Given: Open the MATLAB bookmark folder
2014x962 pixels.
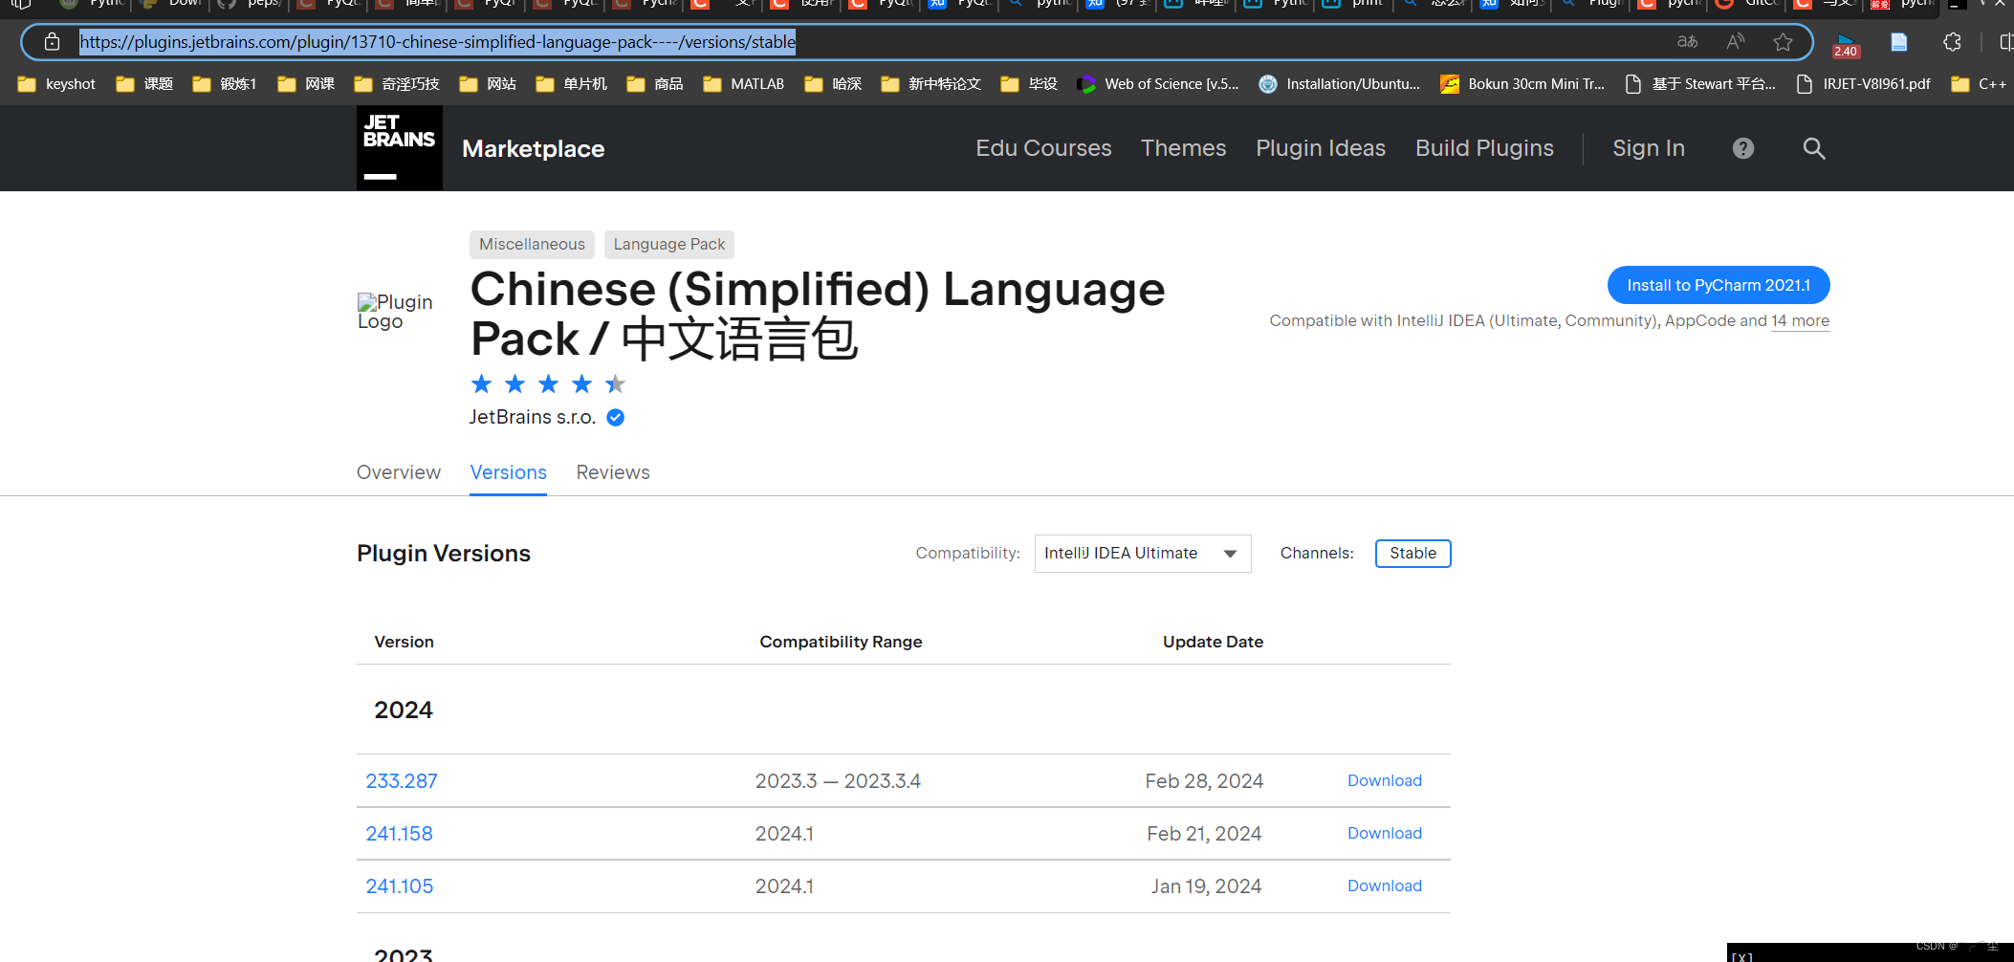Looking at the screenshot, I should [743, 84].
